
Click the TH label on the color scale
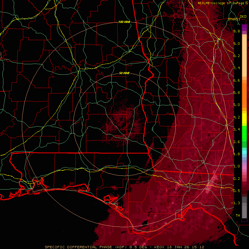point(238,215)
